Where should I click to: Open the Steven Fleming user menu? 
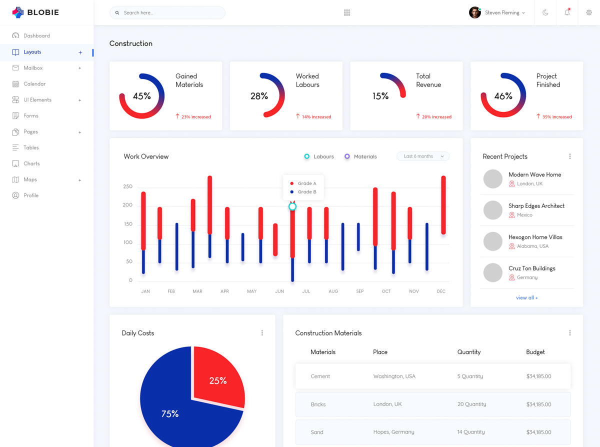(497, 12)
